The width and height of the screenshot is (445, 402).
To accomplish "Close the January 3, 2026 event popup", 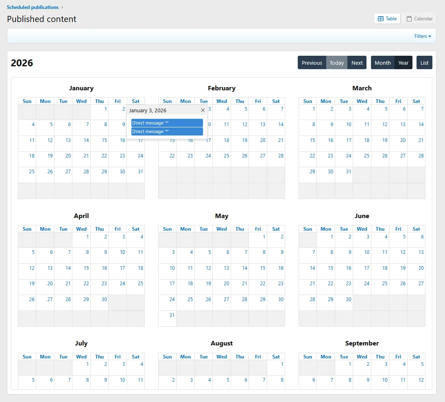I will pyautogui.click(x=203, y=110).
